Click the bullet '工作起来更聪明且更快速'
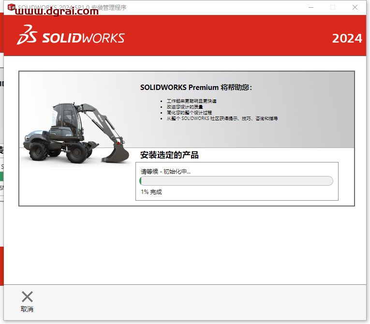The height and width of the screenshot is (324, 370). click(x=192, y=101)
